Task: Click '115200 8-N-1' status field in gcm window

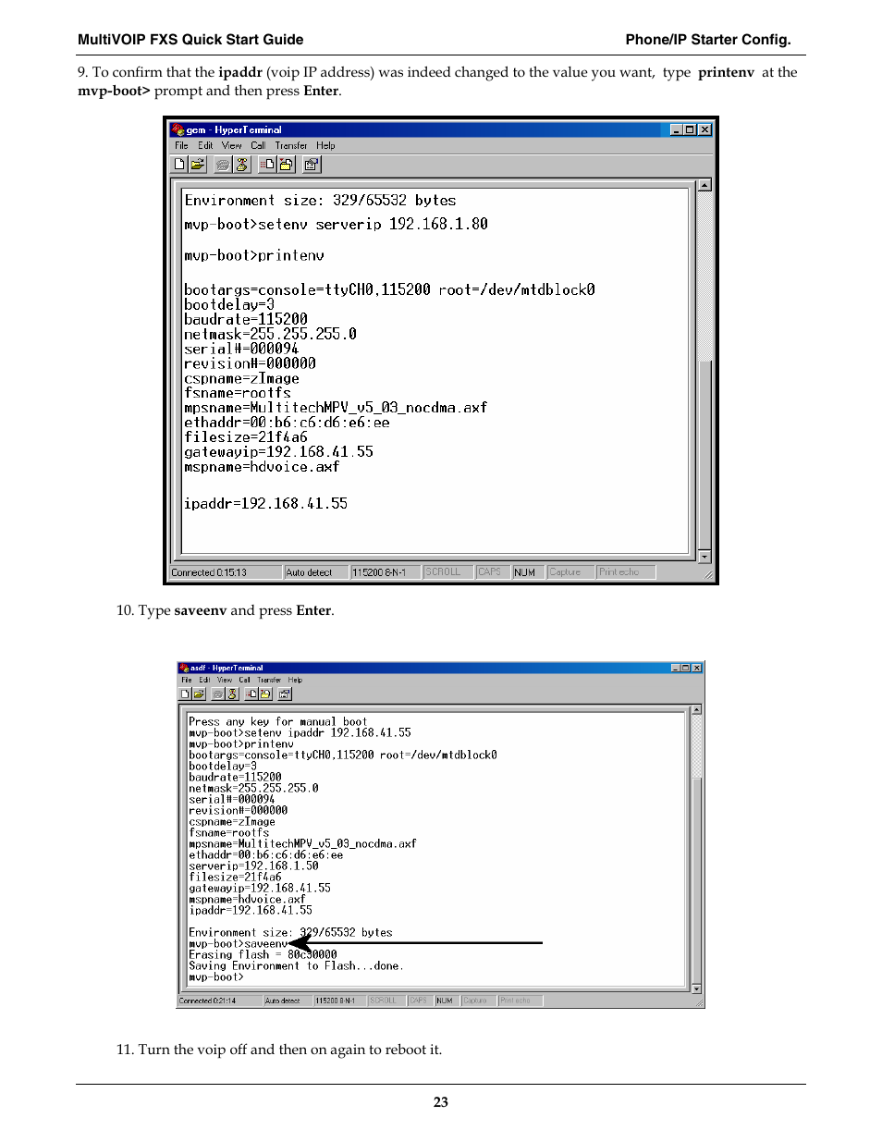Action: pos(386,572)
